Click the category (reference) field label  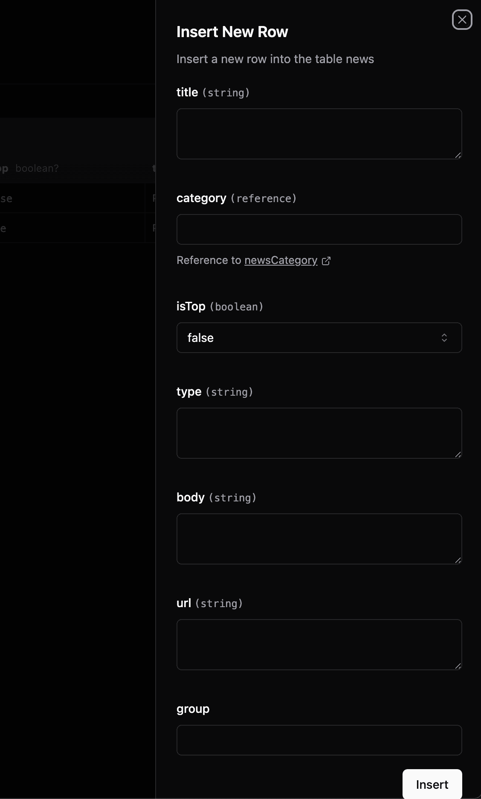tap(201, 198)
